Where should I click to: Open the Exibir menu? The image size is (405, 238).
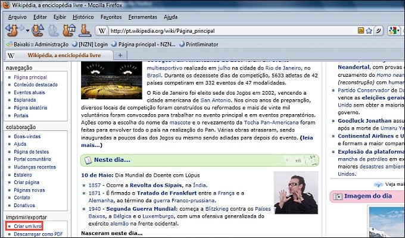point(60,17)
